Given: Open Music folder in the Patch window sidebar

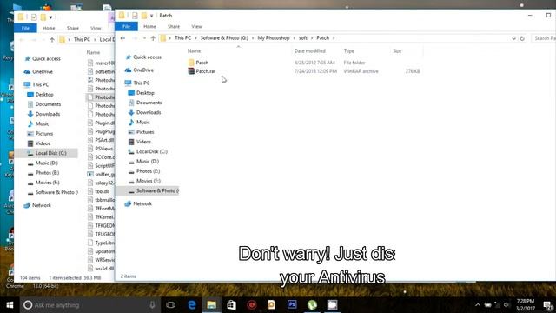Looking at the screenshot, I should (x=142, y=122).
